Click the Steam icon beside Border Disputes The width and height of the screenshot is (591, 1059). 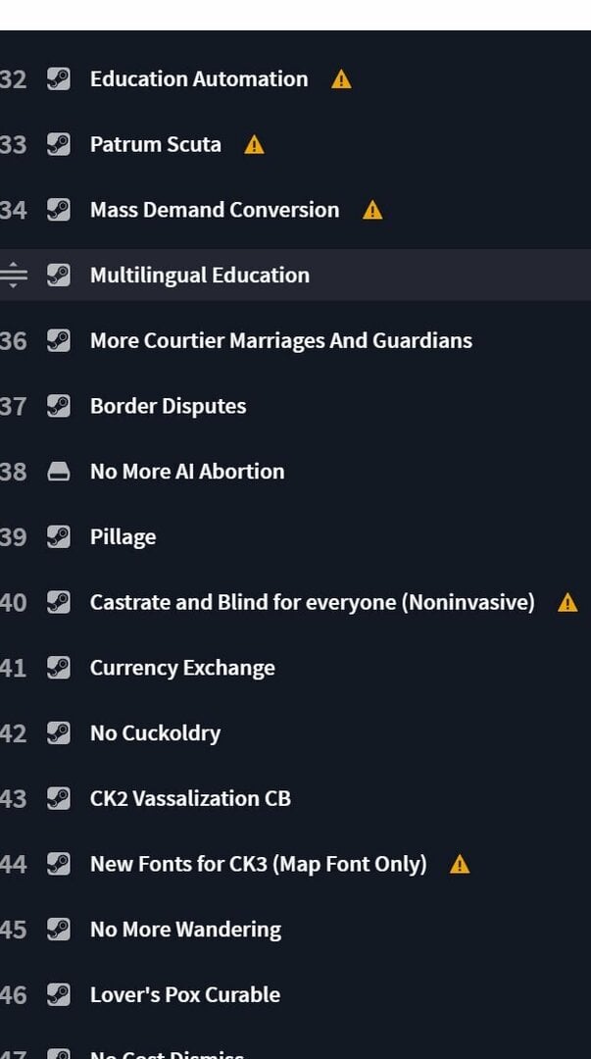click(x=58, y=407)
